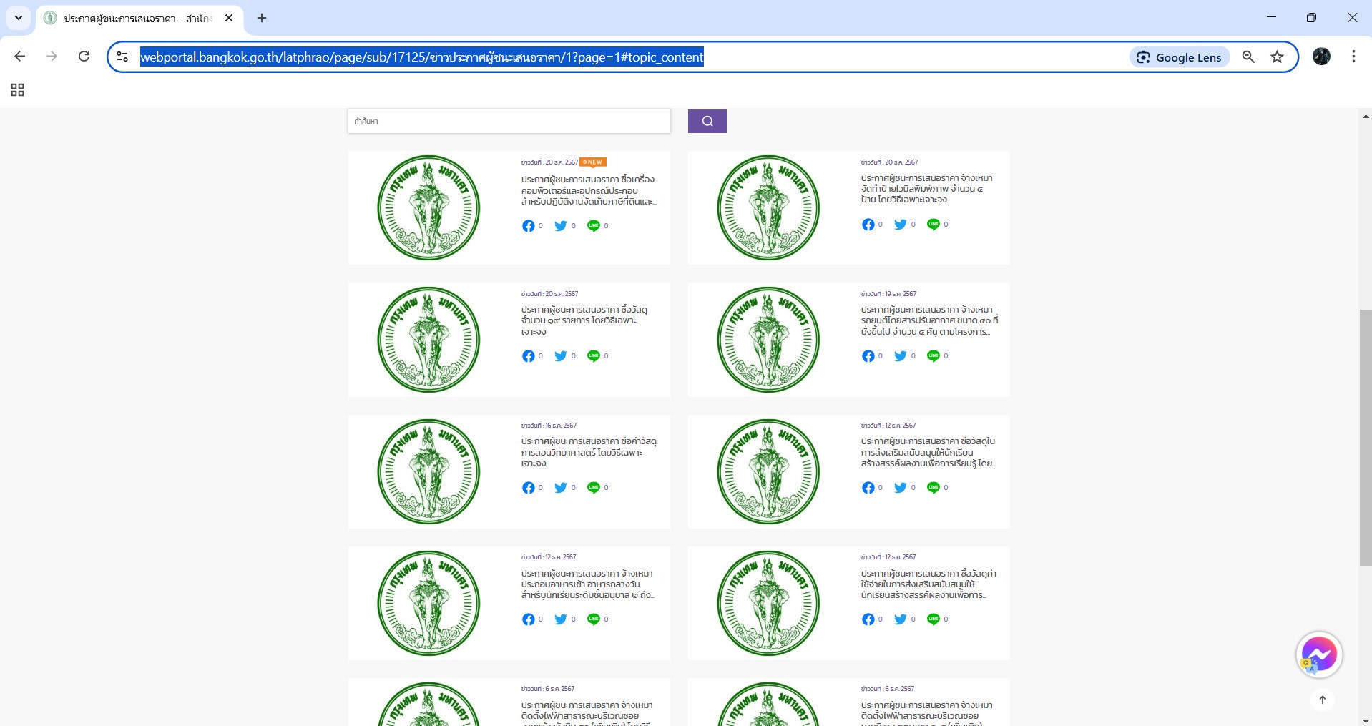Tweet the ซื้อวัสดุ ๑๙ รายการ post
The height and width of the screenshot is (726, 1372).
tap(561, 356)
